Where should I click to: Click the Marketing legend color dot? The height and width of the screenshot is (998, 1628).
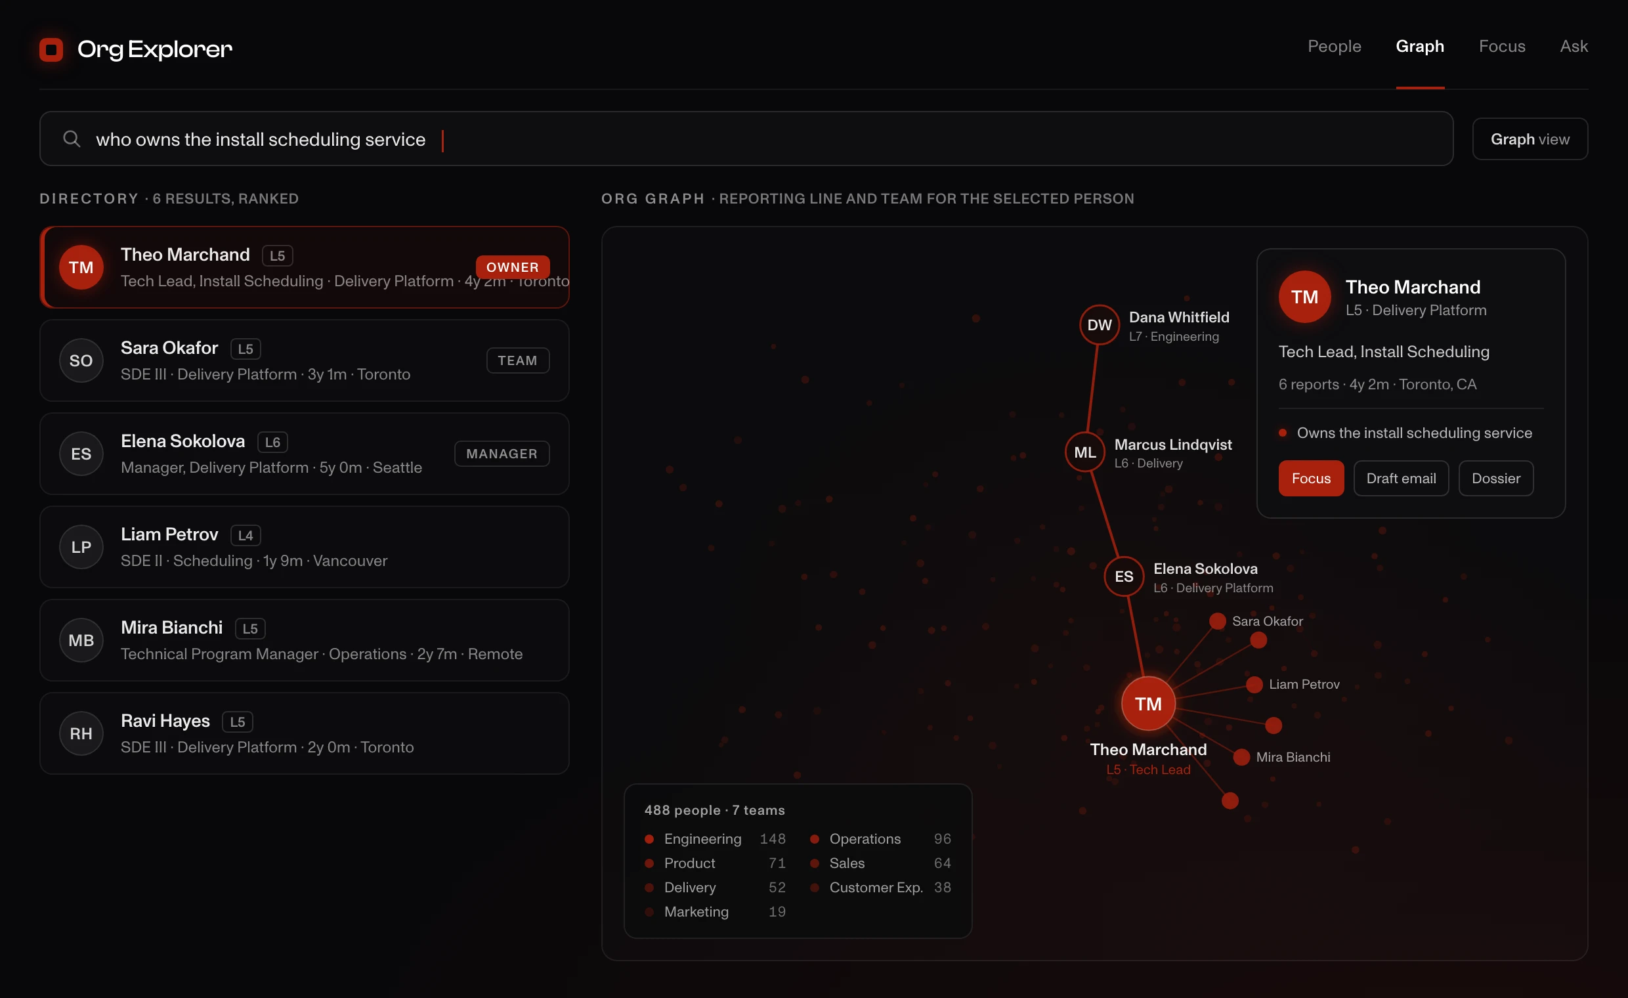649,911
